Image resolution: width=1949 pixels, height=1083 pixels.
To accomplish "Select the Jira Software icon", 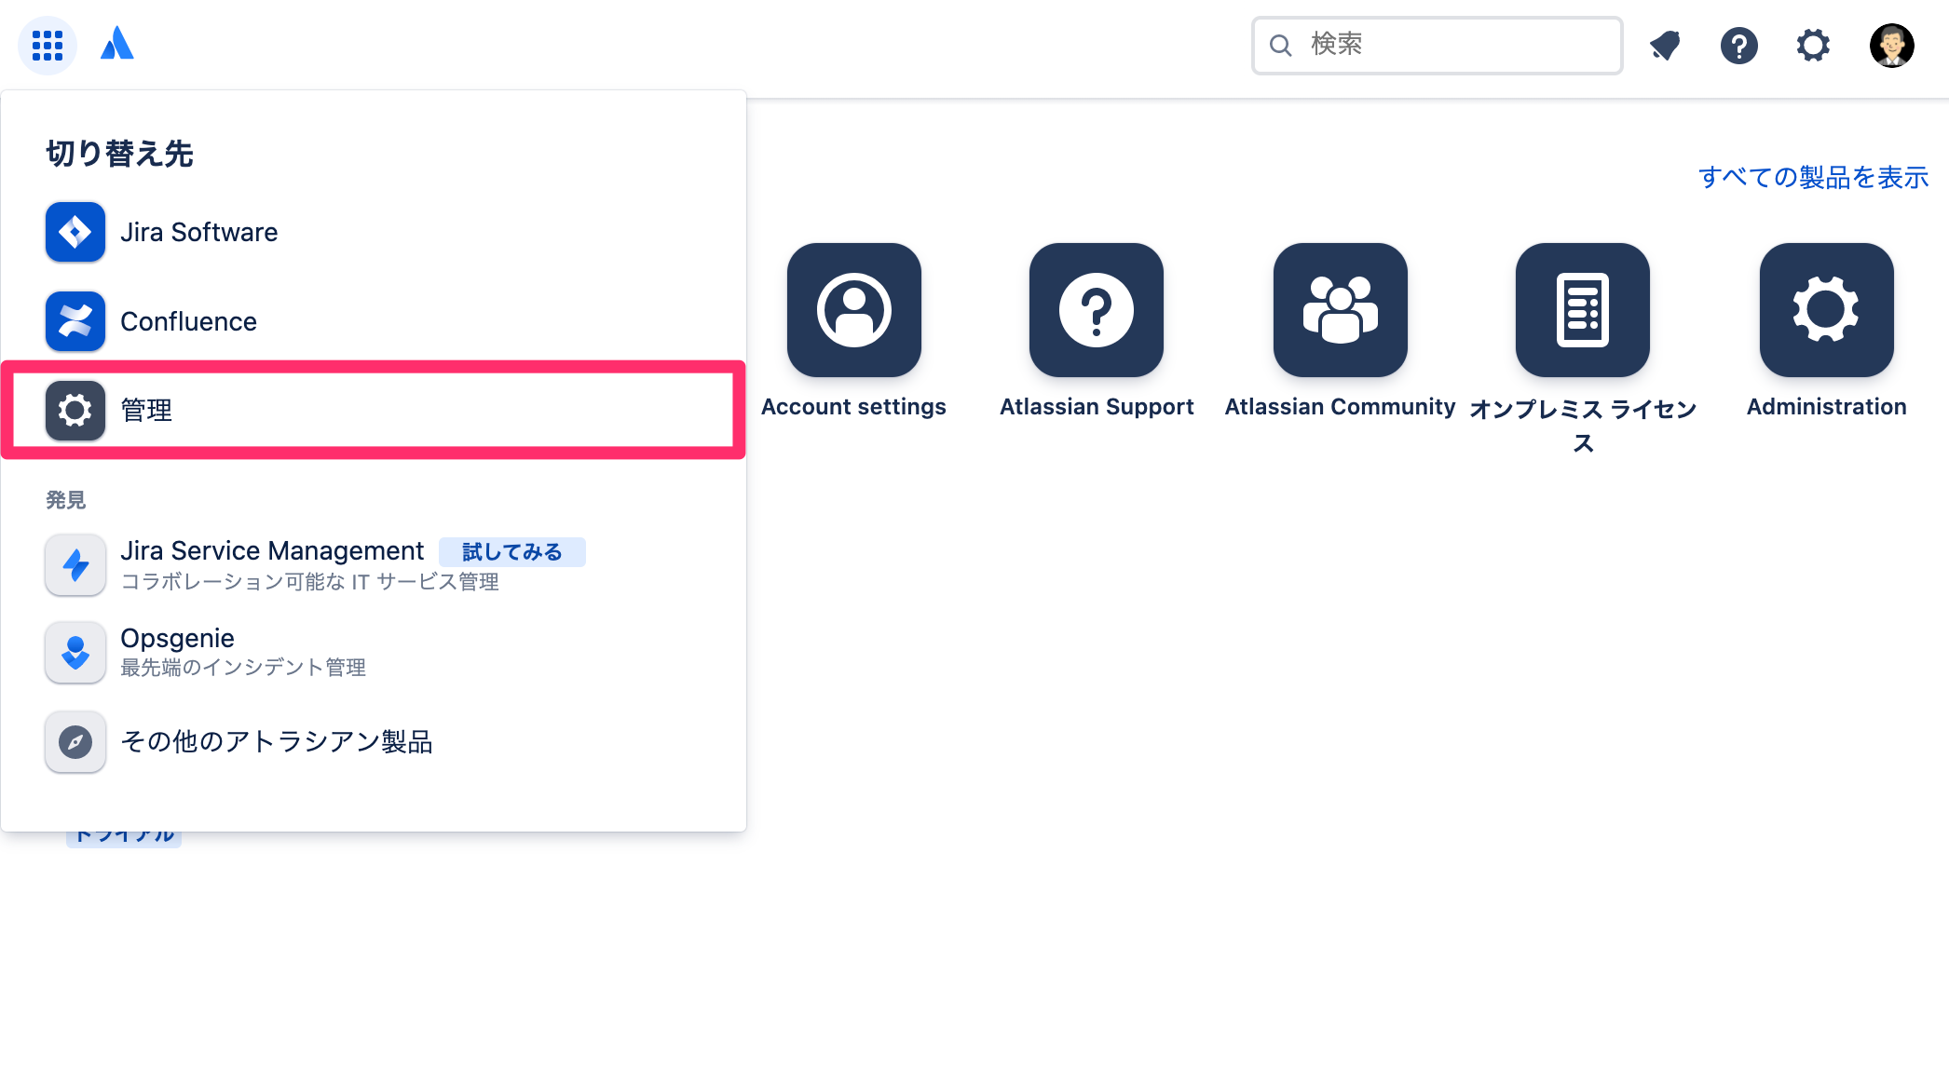I will pyautogui.click(x=75, y=232).
